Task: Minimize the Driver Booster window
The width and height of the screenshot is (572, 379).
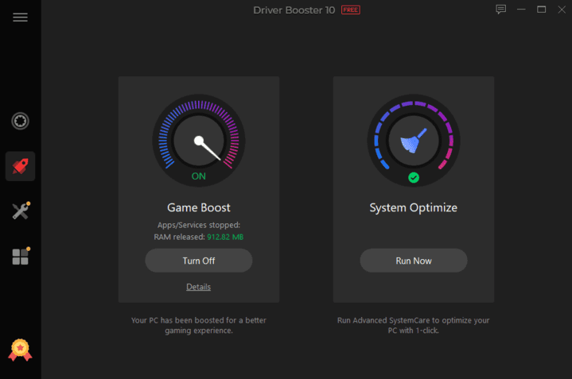Action: (521, 10)
